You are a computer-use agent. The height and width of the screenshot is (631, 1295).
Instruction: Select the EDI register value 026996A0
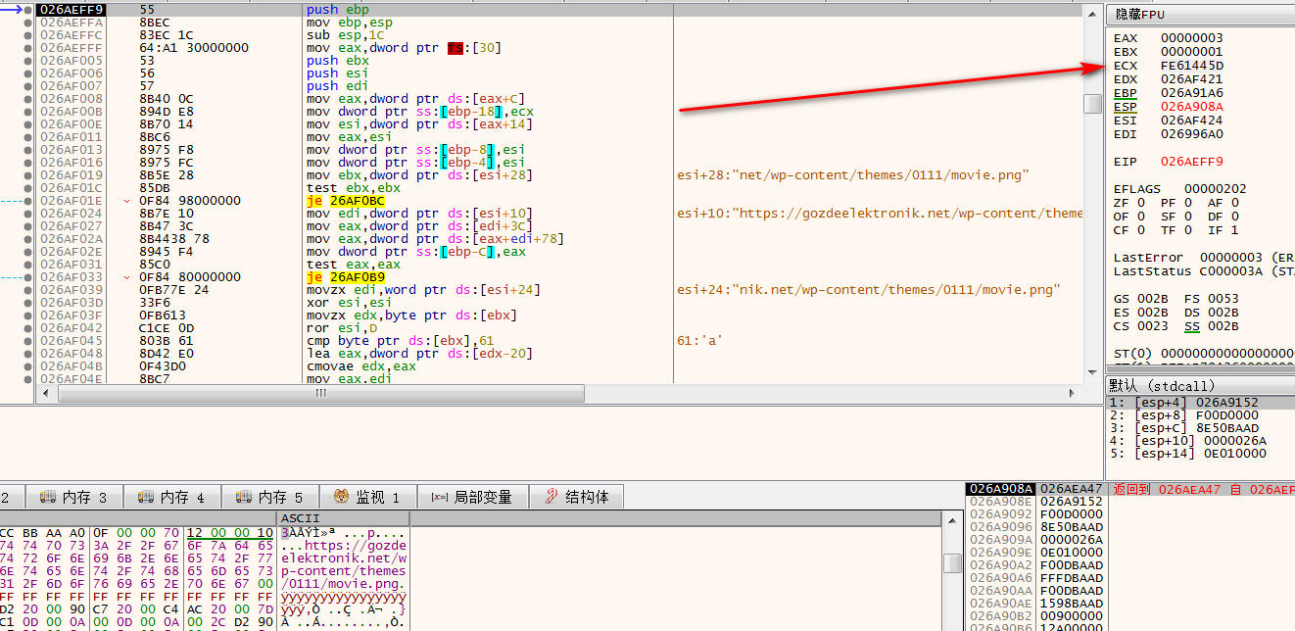1192,134
